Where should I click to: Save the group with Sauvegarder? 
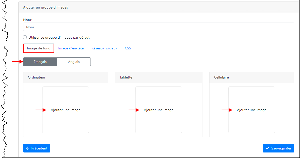point(278,148)
